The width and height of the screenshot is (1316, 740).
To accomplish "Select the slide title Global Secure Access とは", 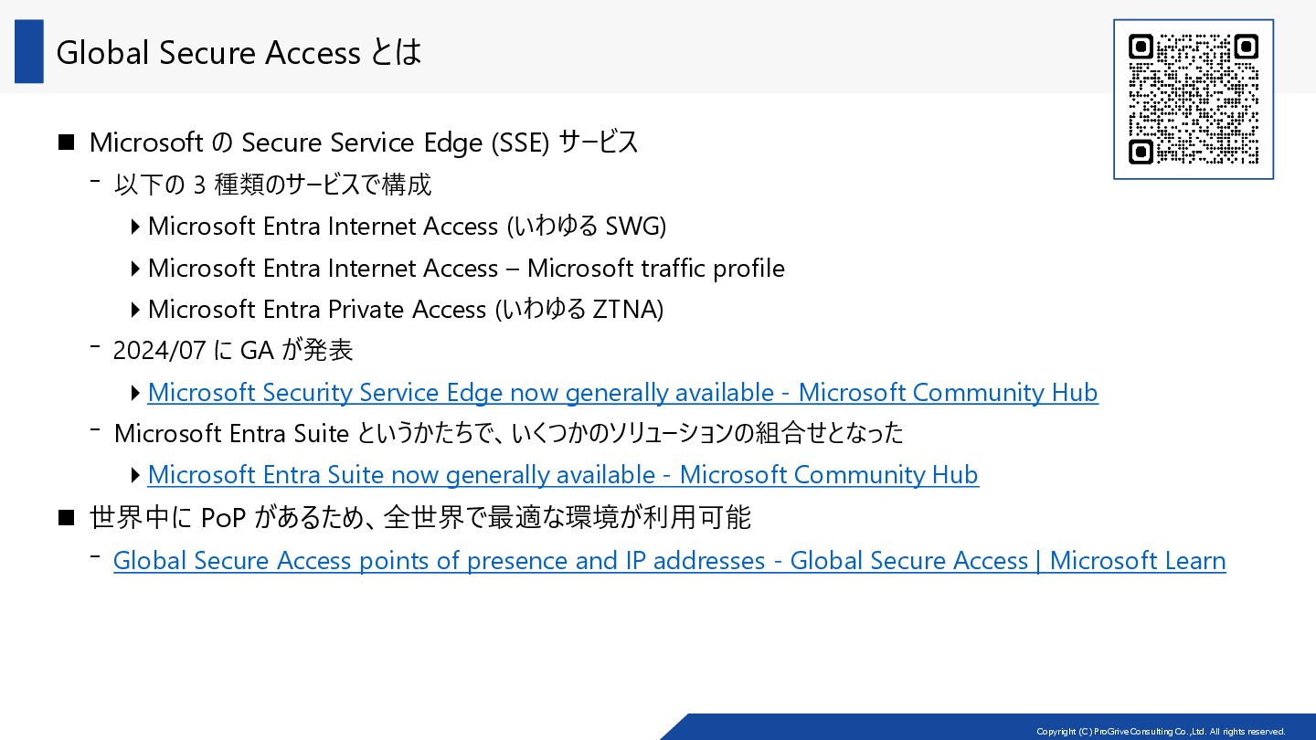I will tap(239, 53).
